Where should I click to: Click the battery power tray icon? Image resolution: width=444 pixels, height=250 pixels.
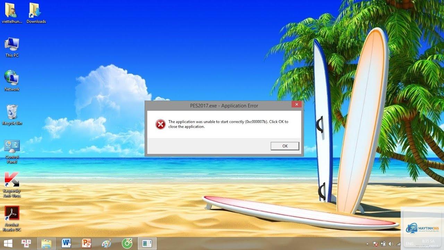pyautogui.click(x=383, y=244)
